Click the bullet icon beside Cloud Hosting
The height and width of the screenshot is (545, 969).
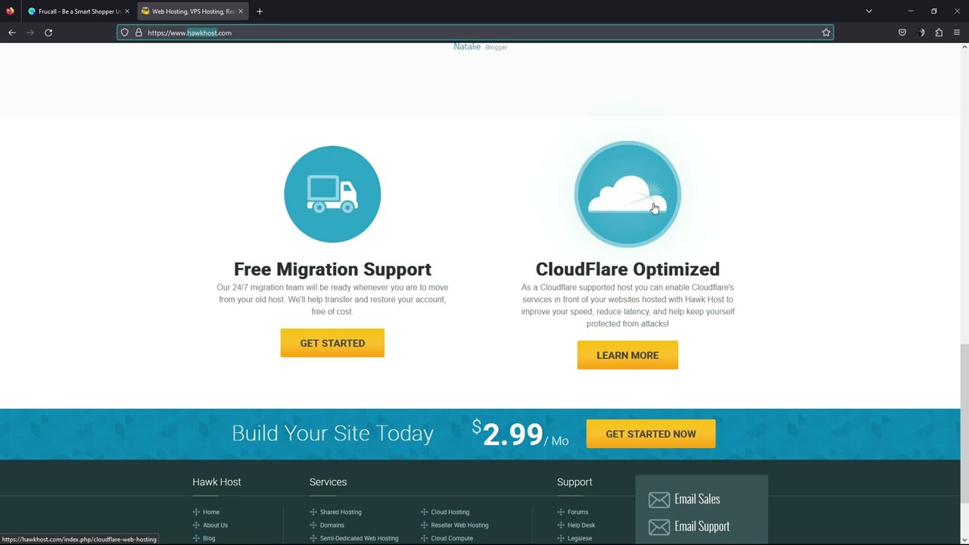click(425, 512)
